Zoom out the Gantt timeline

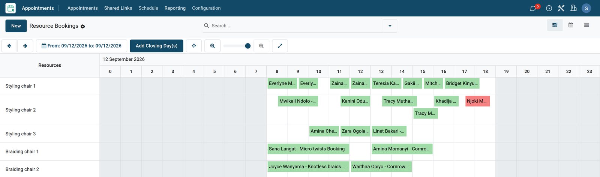pos(213,46)
